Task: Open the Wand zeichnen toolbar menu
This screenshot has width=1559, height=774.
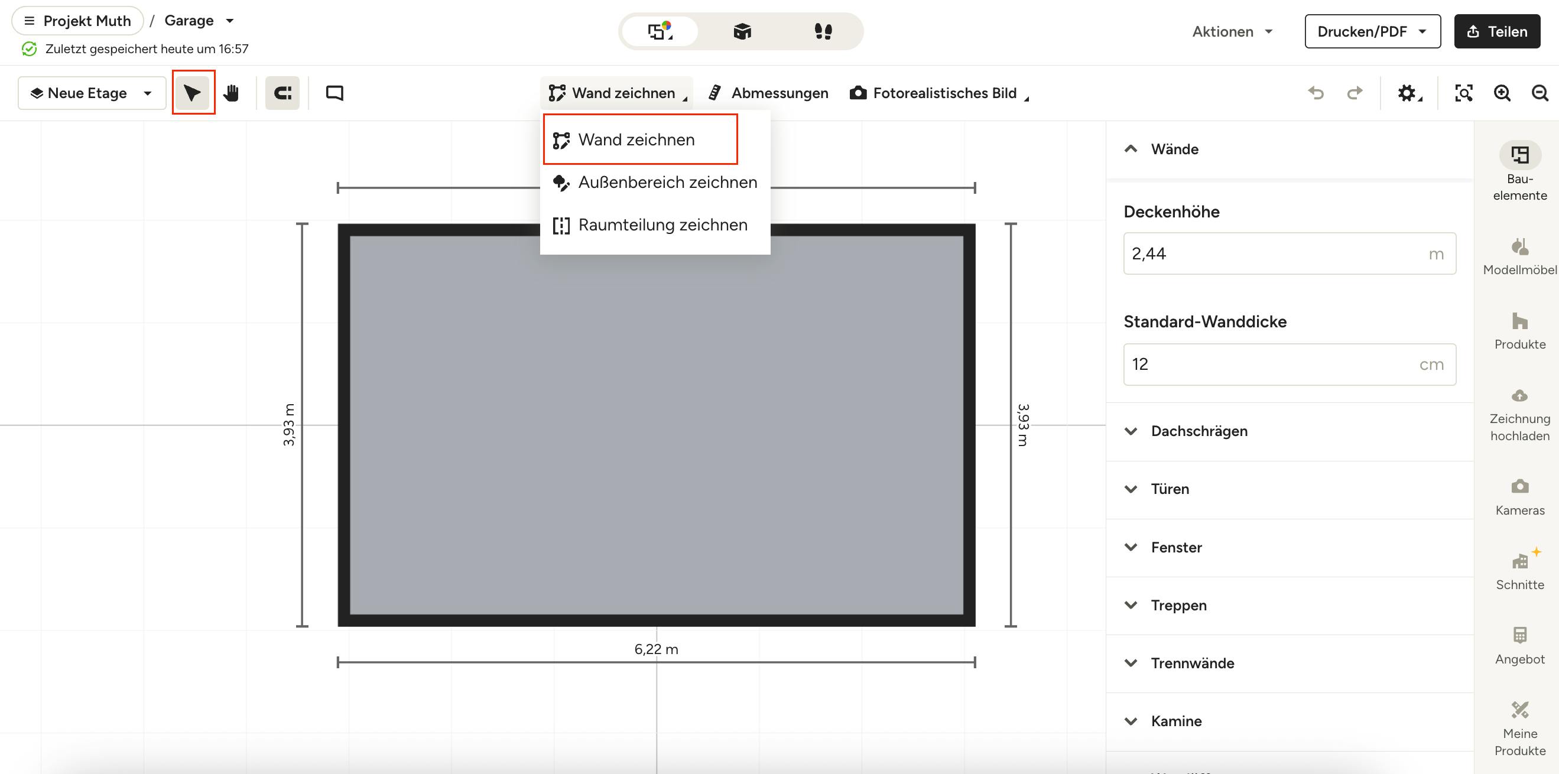Action: pos(618,93)
